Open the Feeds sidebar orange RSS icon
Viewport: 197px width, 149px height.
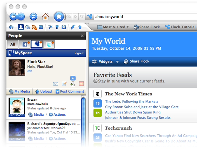pos(34,27)
